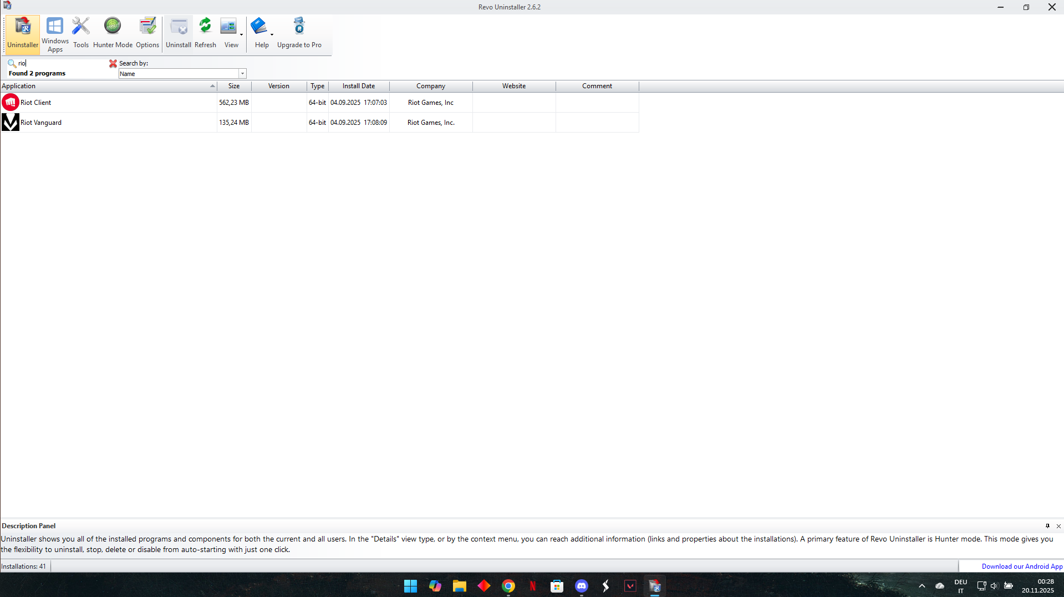
Task: Click the "Installations: 41" status entry
Action: coord(24,566)
